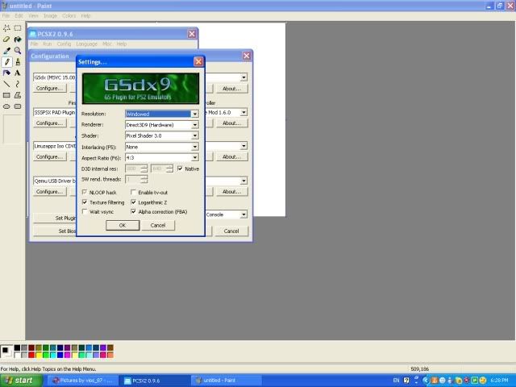Activate the Pick Color eyedropper tool

6,51
